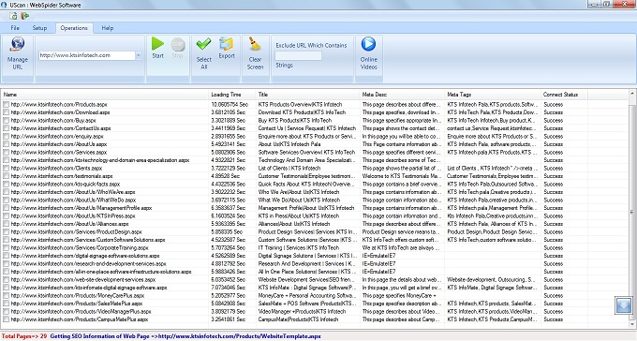637x341 pixels.
Task: Select the Clients.aspx row checkbox
Action: point(6,168)
